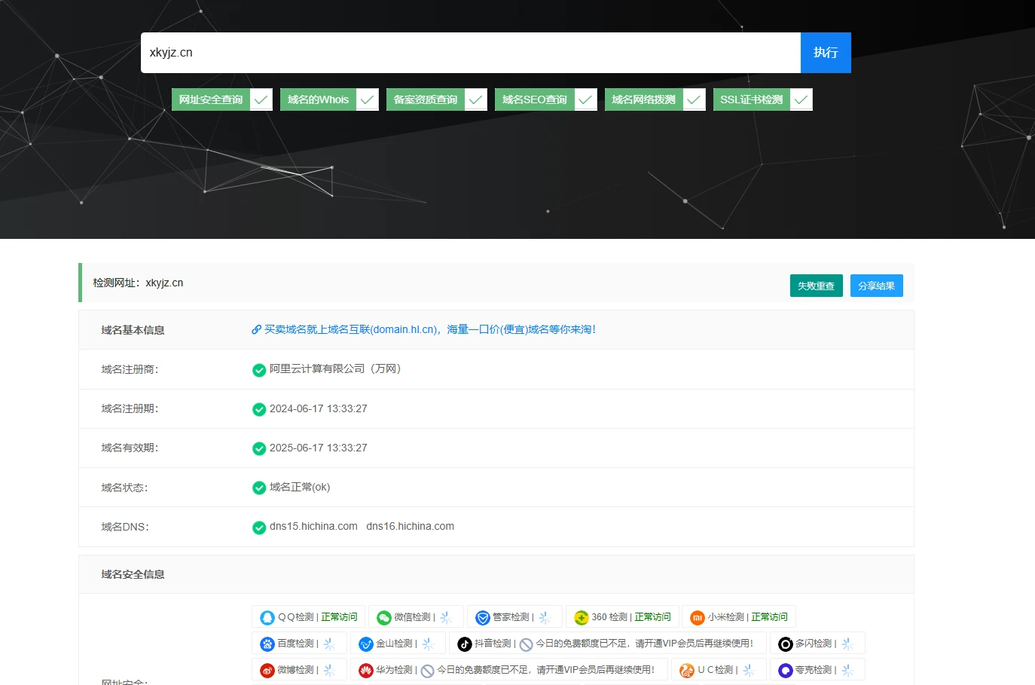Click the 分享结果 share button
Viewport: 1035px width, 685px height.
point(876,286)
